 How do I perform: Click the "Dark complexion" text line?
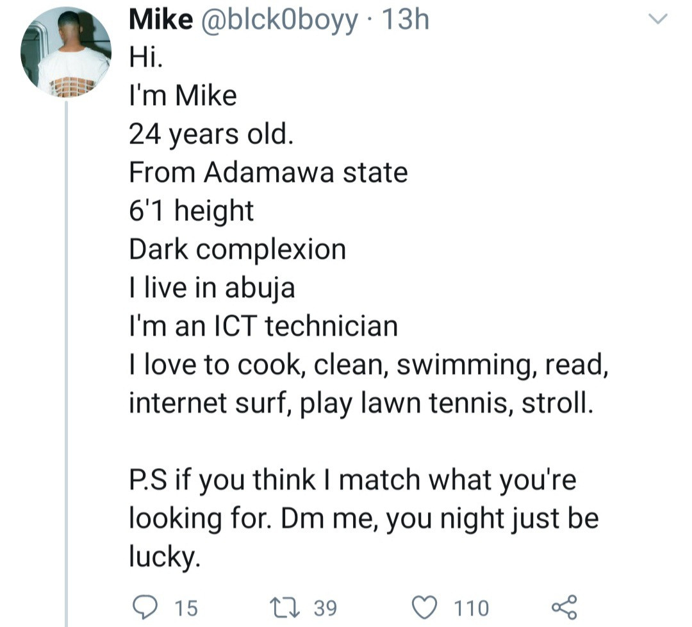coord(238,249)
